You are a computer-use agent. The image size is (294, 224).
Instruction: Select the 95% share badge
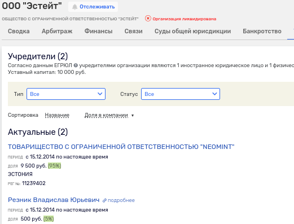tap(55, 166)
